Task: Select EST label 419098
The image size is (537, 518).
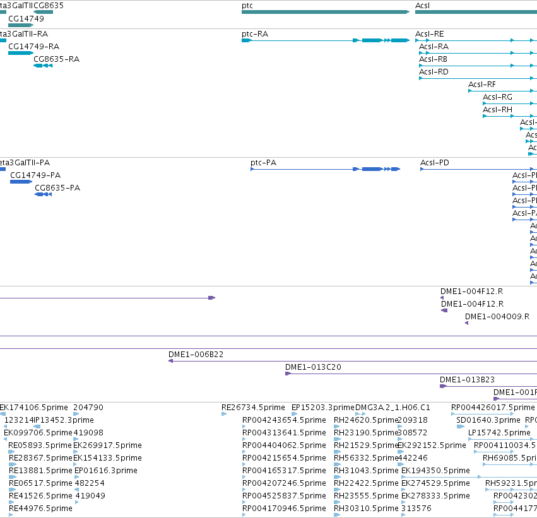Action: pyautogui.click(x=88, y=433)
